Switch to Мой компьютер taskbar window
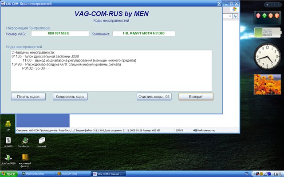The width and height of the screenshot is (284, 177). pyautogui.click(x=36, y=173)
